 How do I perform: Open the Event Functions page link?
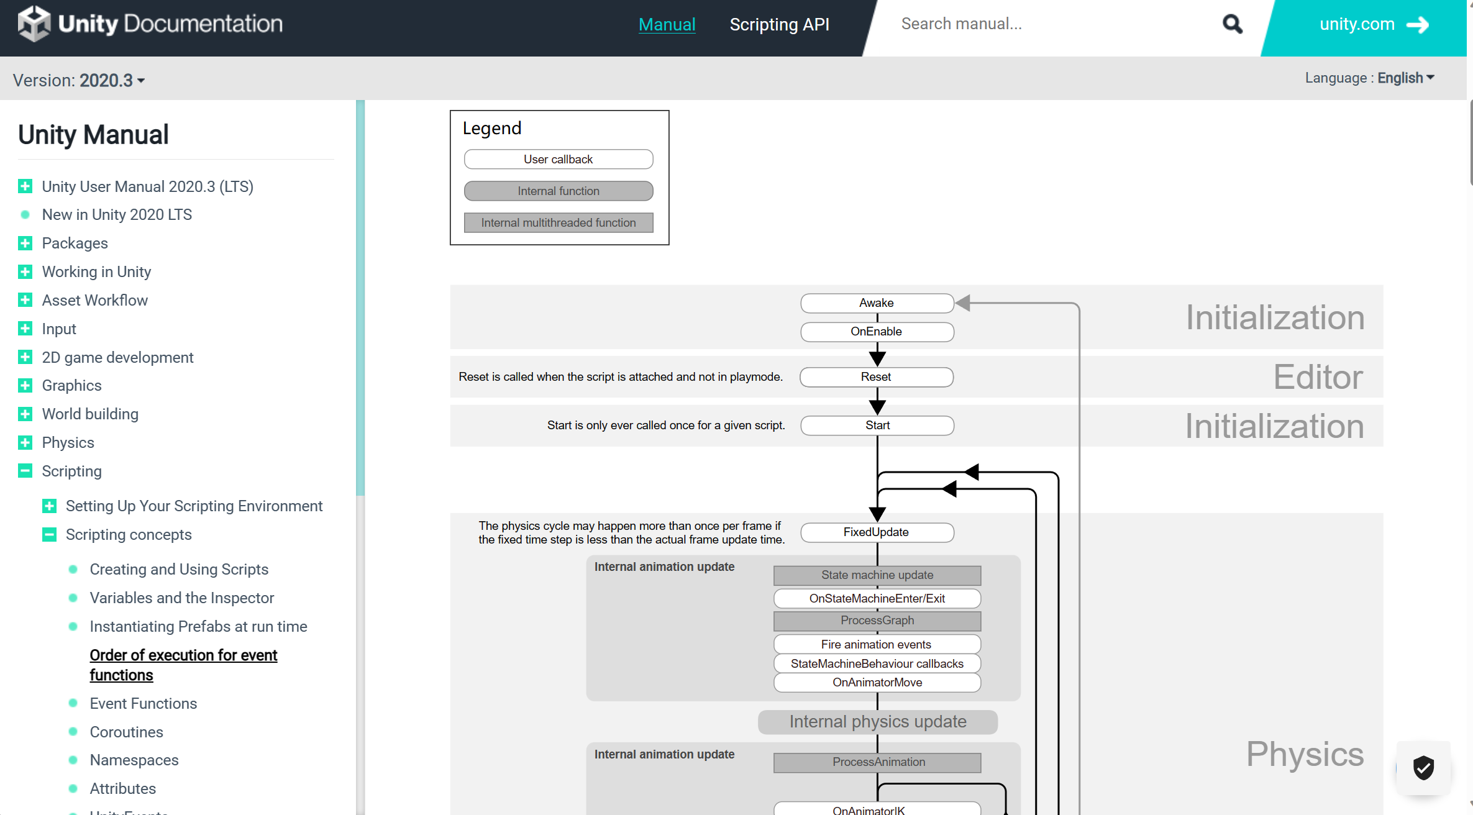143,703
